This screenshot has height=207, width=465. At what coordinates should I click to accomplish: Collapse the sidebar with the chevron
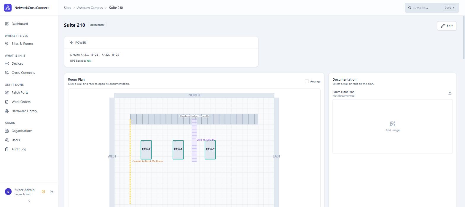pyautogui.click(x=29, y=201)
